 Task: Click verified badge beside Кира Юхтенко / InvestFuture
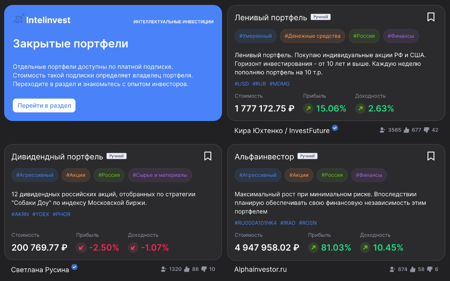[x=335, y=128]
